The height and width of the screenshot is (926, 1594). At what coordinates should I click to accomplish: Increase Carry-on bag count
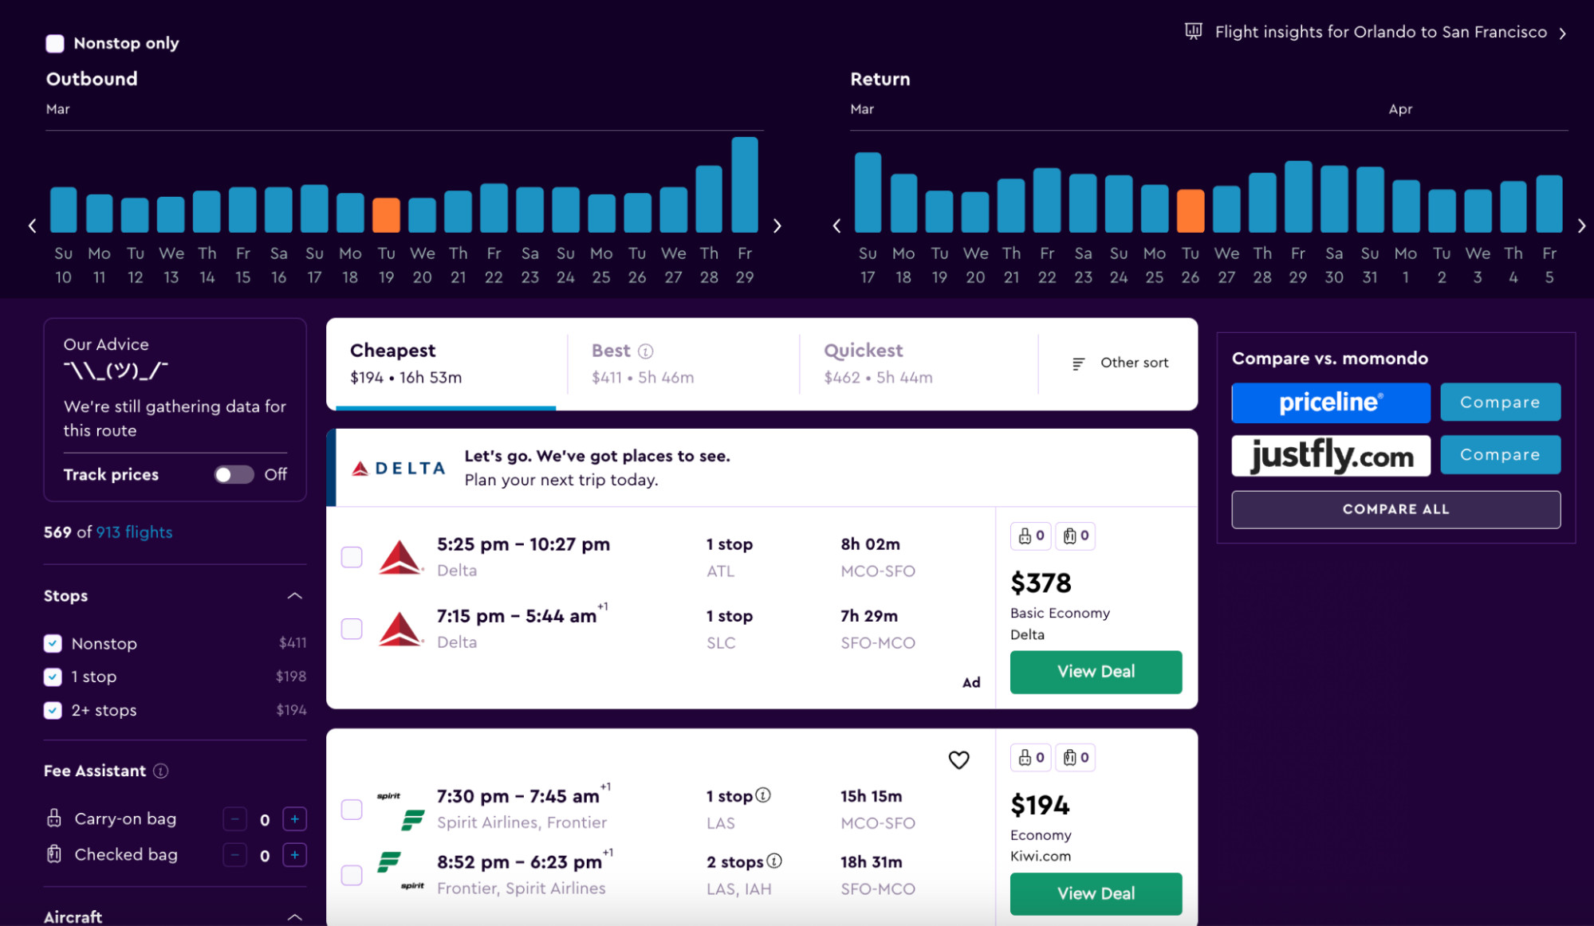coord(294,818)
